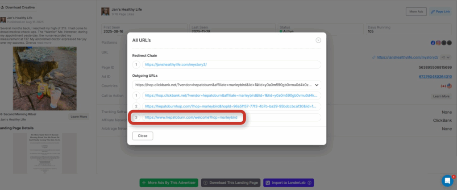Click the Download Creative button
Image resolution: width=457 pixels, height=190 pixels.
tap(18, 7)
